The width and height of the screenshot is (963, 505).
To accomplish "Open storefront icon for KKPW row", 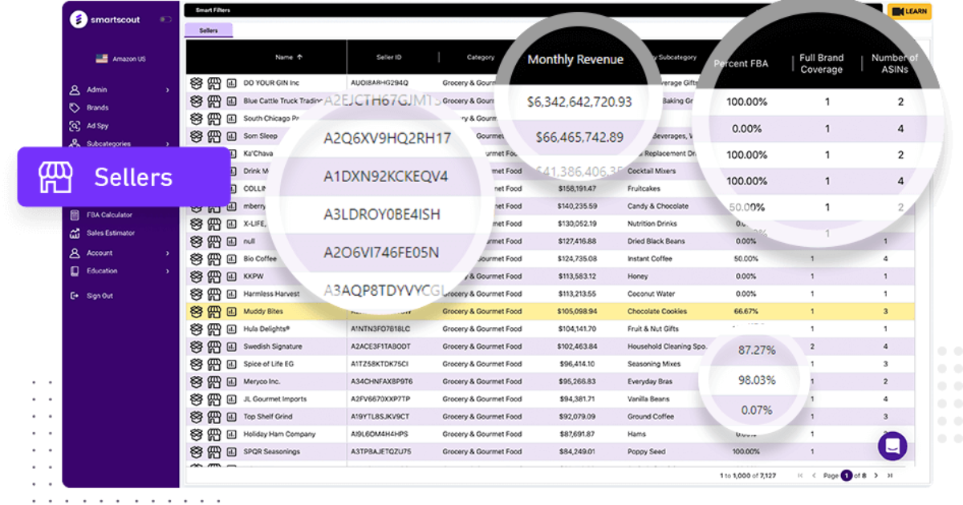I will pos(213,276).
